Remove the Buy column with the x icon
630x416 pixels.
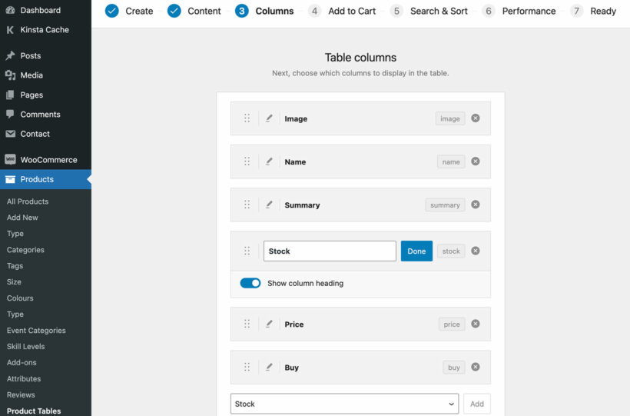coord(476,367)
